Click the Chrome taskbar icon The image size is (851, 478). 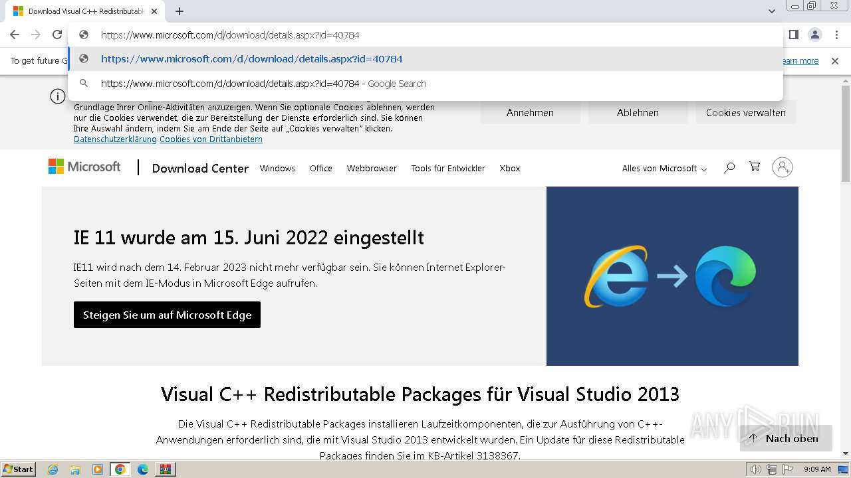(120, 469)
